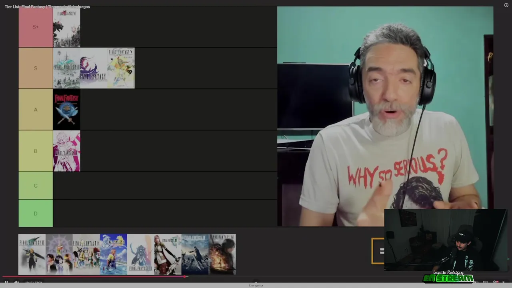Pick the pink Final Fantasy II cover in B row
The image size is (512, 288).
(x=66, y=151)
